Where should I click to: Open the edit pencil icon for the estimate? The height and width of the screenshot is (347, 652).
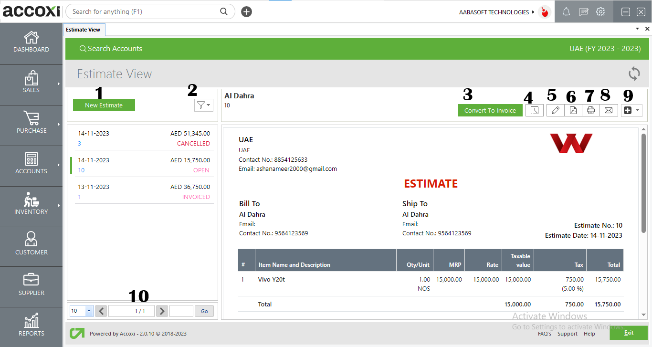(555, 110)
